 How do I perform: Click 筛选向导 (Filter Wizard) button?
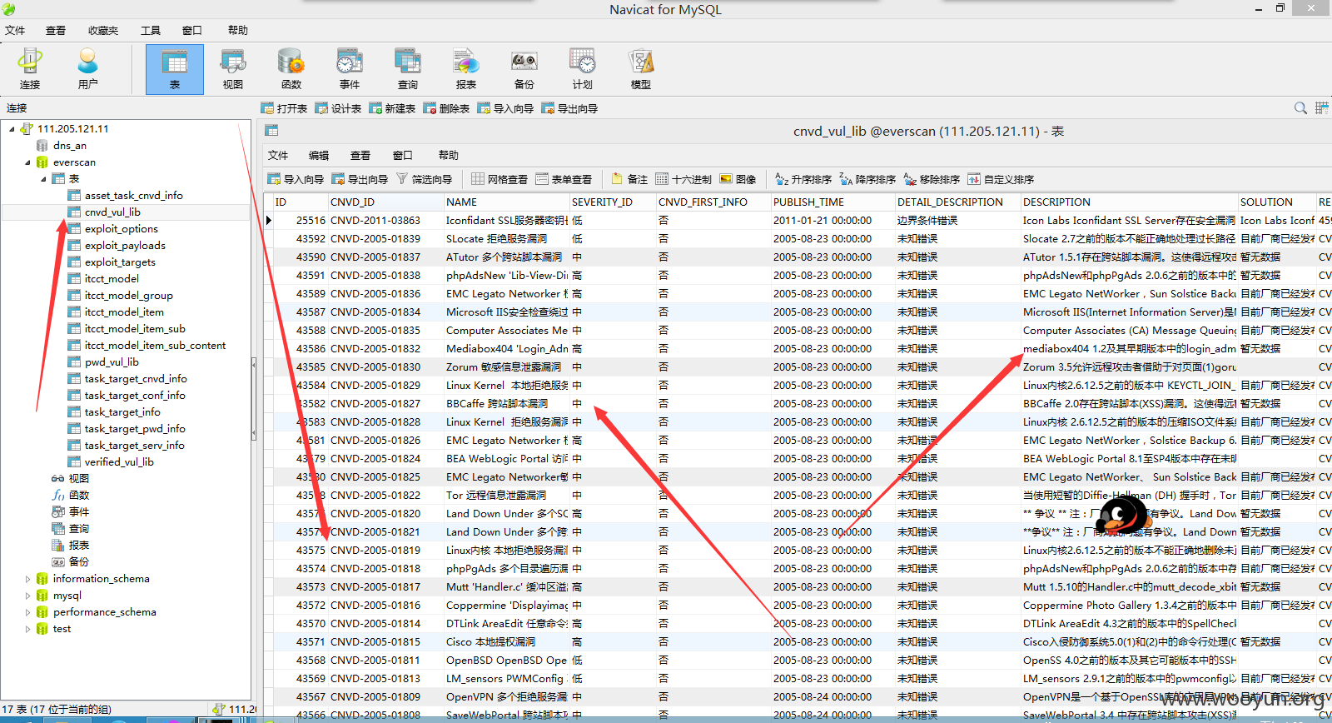[425, 179]
